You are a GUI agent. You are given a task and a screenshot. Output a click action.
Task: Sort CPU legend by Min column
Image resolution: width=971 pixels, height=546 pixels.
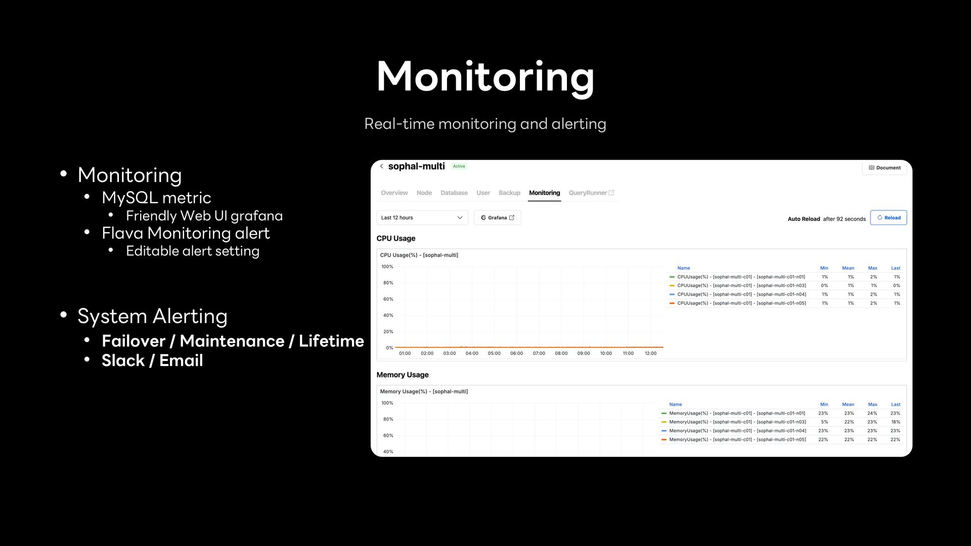824,268
